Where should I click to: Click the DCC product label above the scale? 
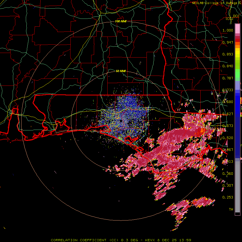tap(236, 16)
